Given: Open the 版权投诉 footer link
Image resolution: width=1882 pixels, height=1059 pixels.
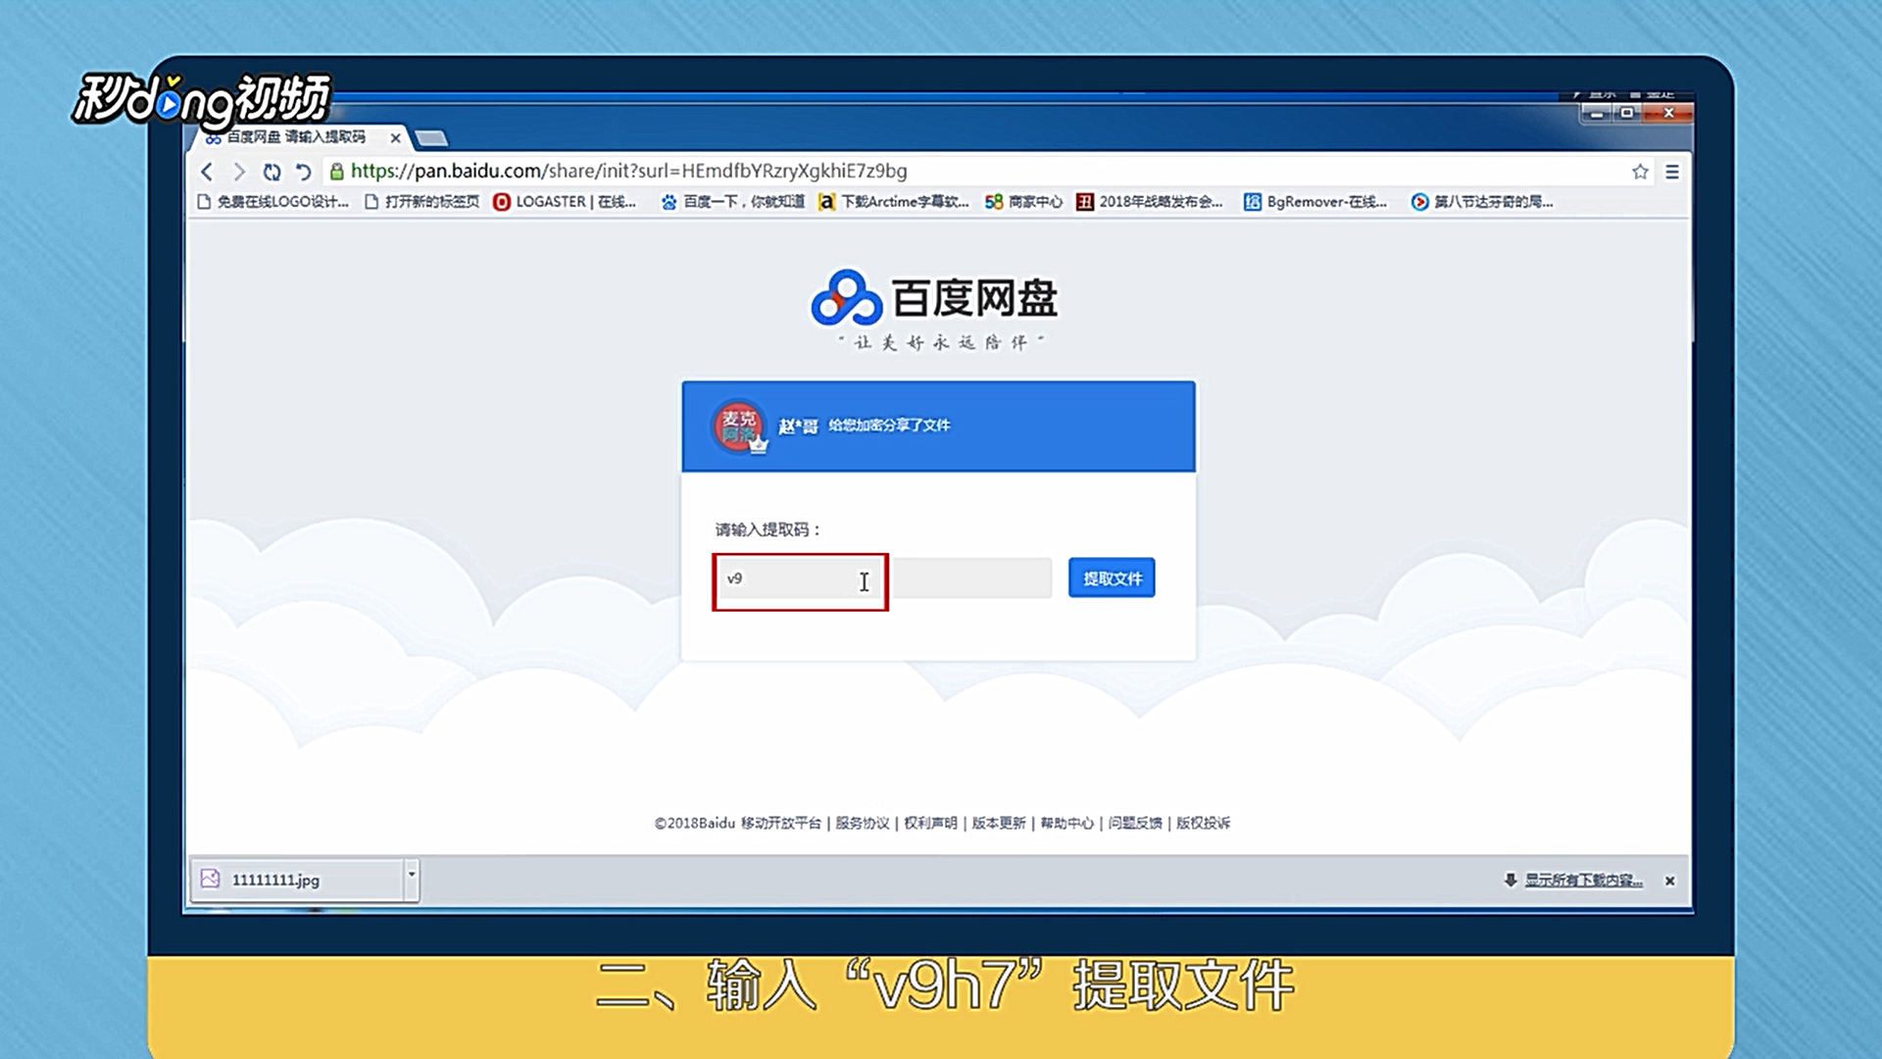Looking at the screenshot, I should pyautogui.click(x=1203, y=823).
